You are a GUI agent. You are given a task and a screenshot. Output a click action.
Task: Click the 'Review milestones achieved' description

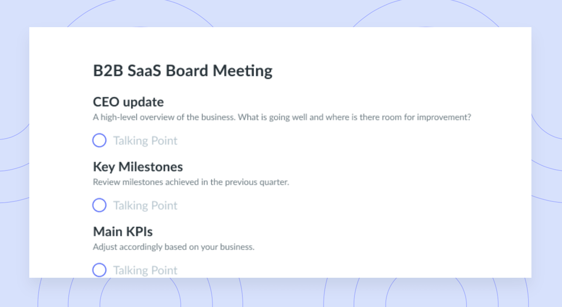[x=191, y=182]
